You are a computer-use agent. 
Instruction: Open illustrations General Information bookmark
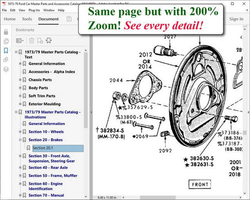(x=46, y=123)
